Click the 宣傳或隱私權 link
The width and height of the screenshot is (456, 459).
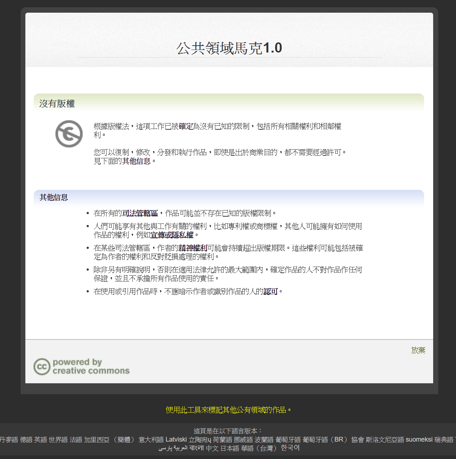[x=172, y=235]
